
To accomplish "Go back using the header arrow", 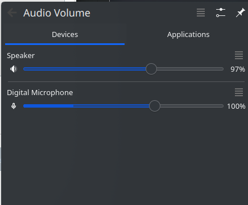I will pyautogui.click(x=12, y=13).
